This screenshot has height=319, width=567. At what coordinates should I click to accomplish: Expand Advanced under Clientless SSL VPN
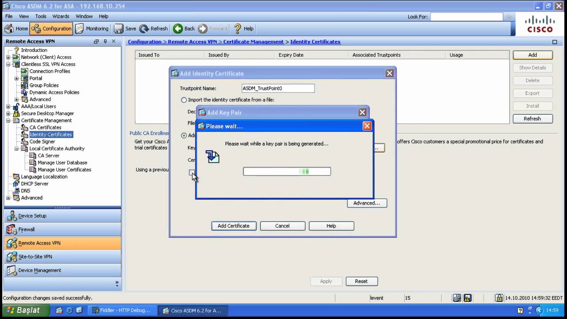click(16, 99)
